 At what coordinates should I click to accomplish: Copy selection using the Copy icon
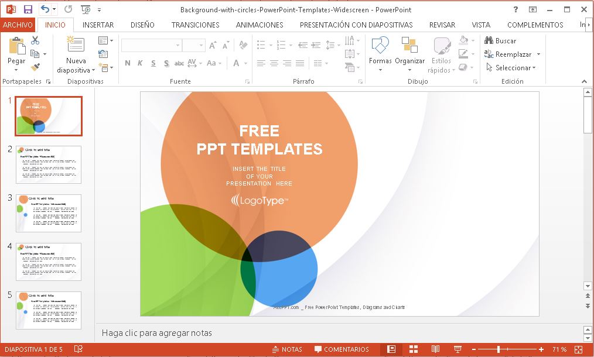(x=35, y=54)
